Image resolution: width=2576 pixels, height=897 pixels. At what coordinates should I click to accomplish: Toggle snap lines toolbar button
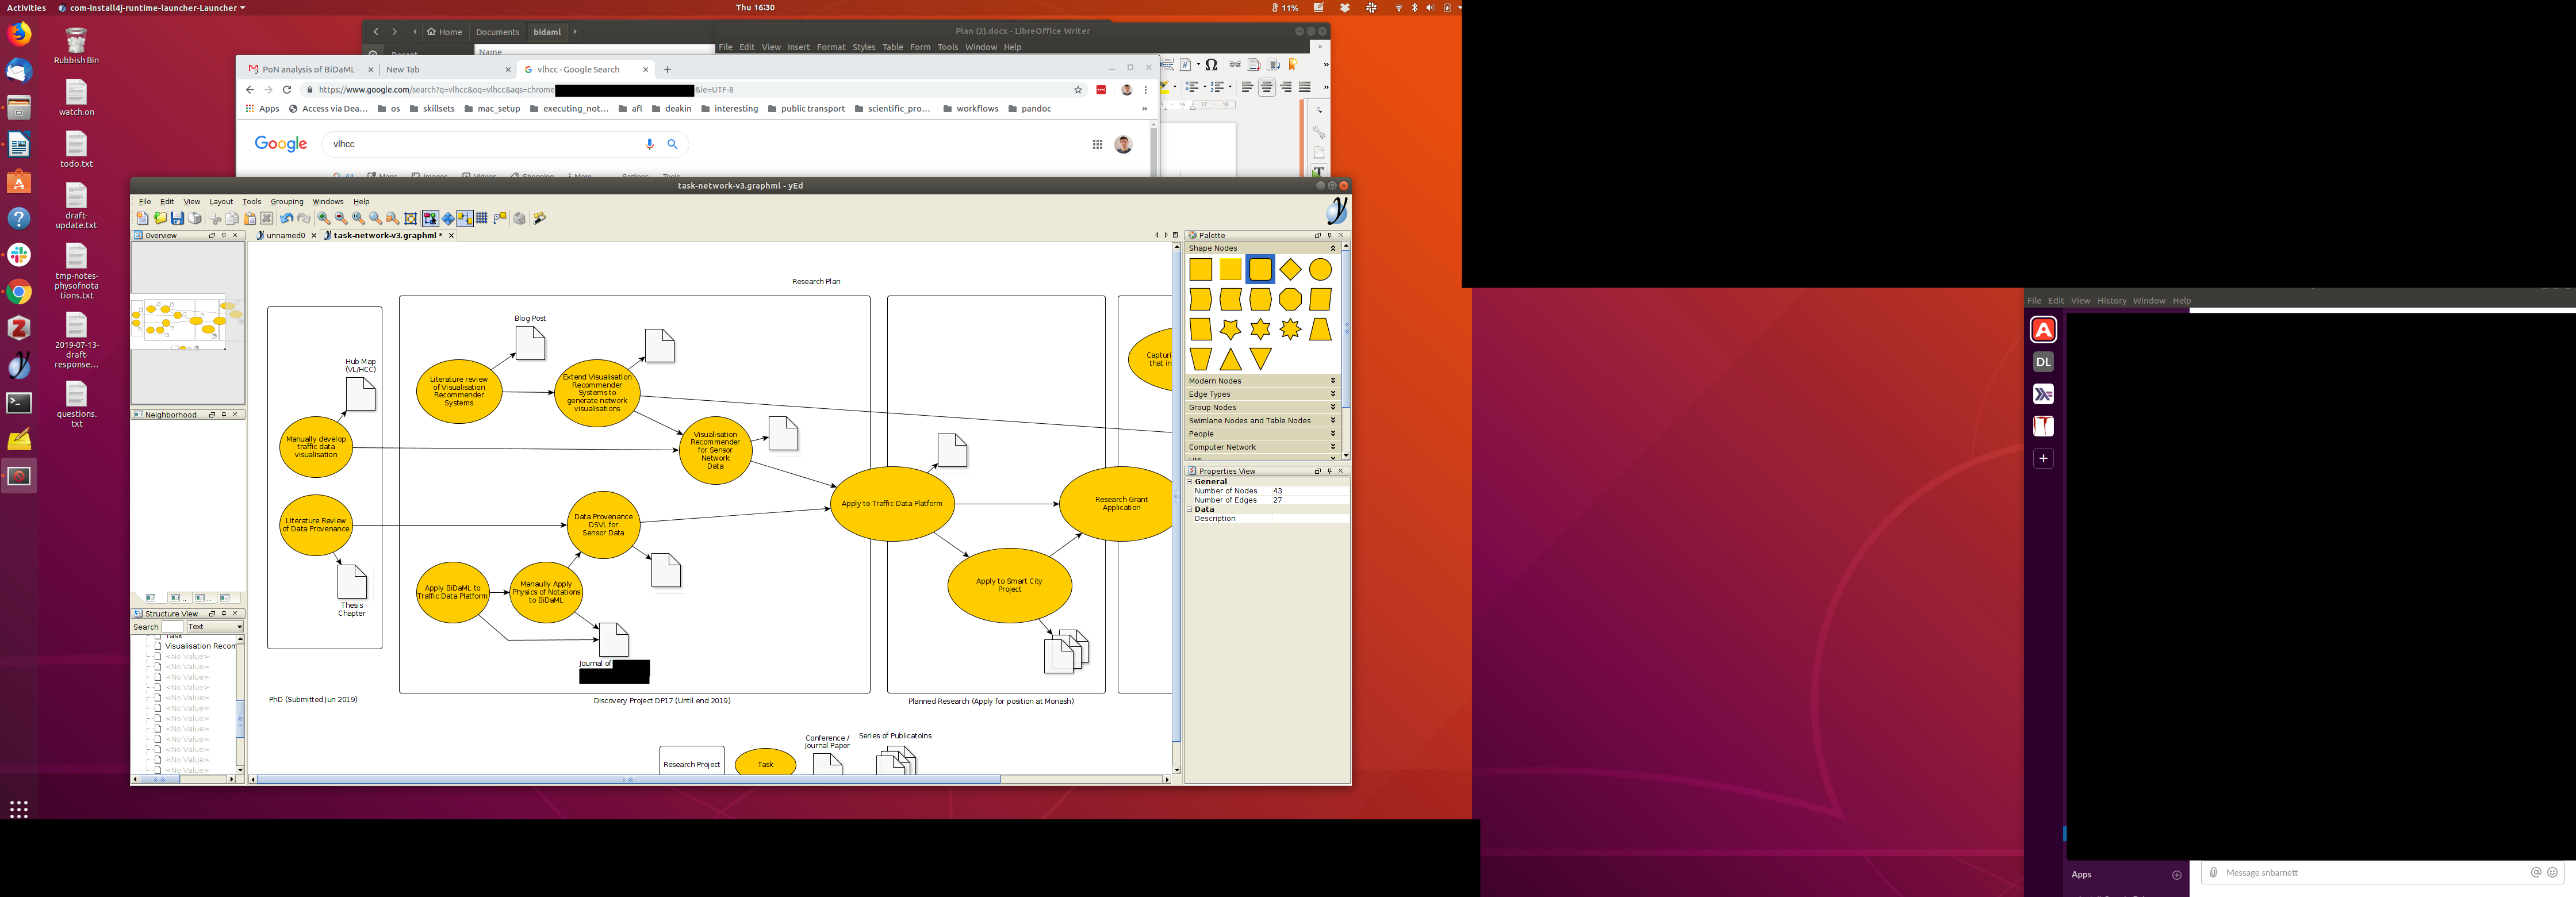(x=465, y=218)
